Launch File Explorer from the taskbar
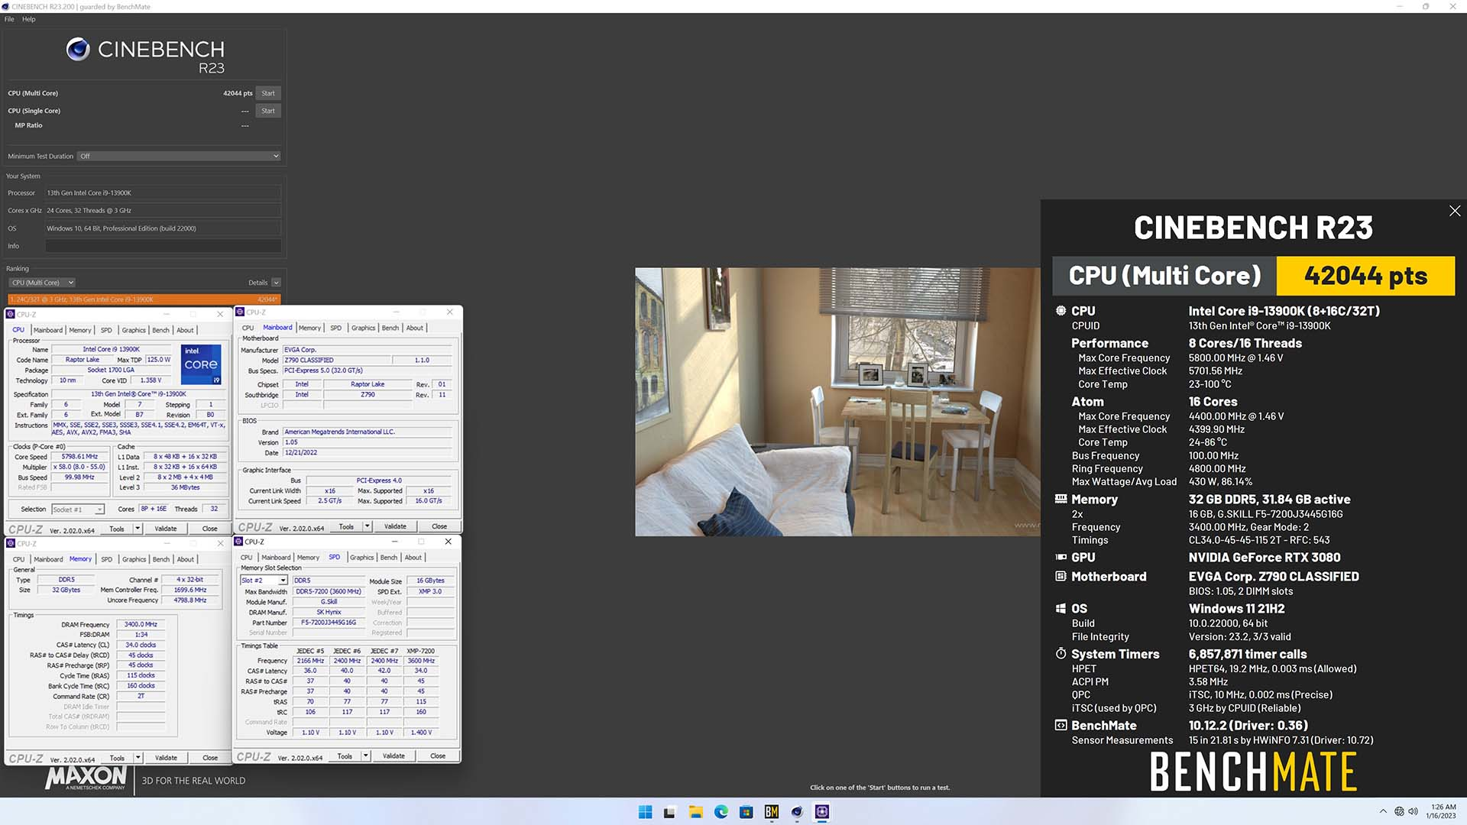This screenshot has height=825, width=1467. [x=695, y=812]
